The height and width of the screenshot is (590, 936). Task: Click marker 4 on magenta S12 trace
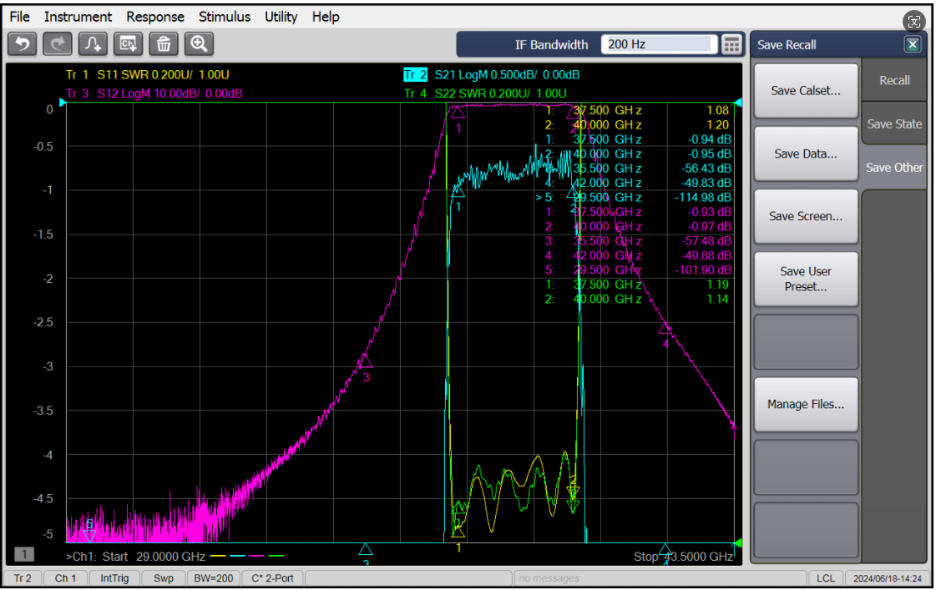665,328
